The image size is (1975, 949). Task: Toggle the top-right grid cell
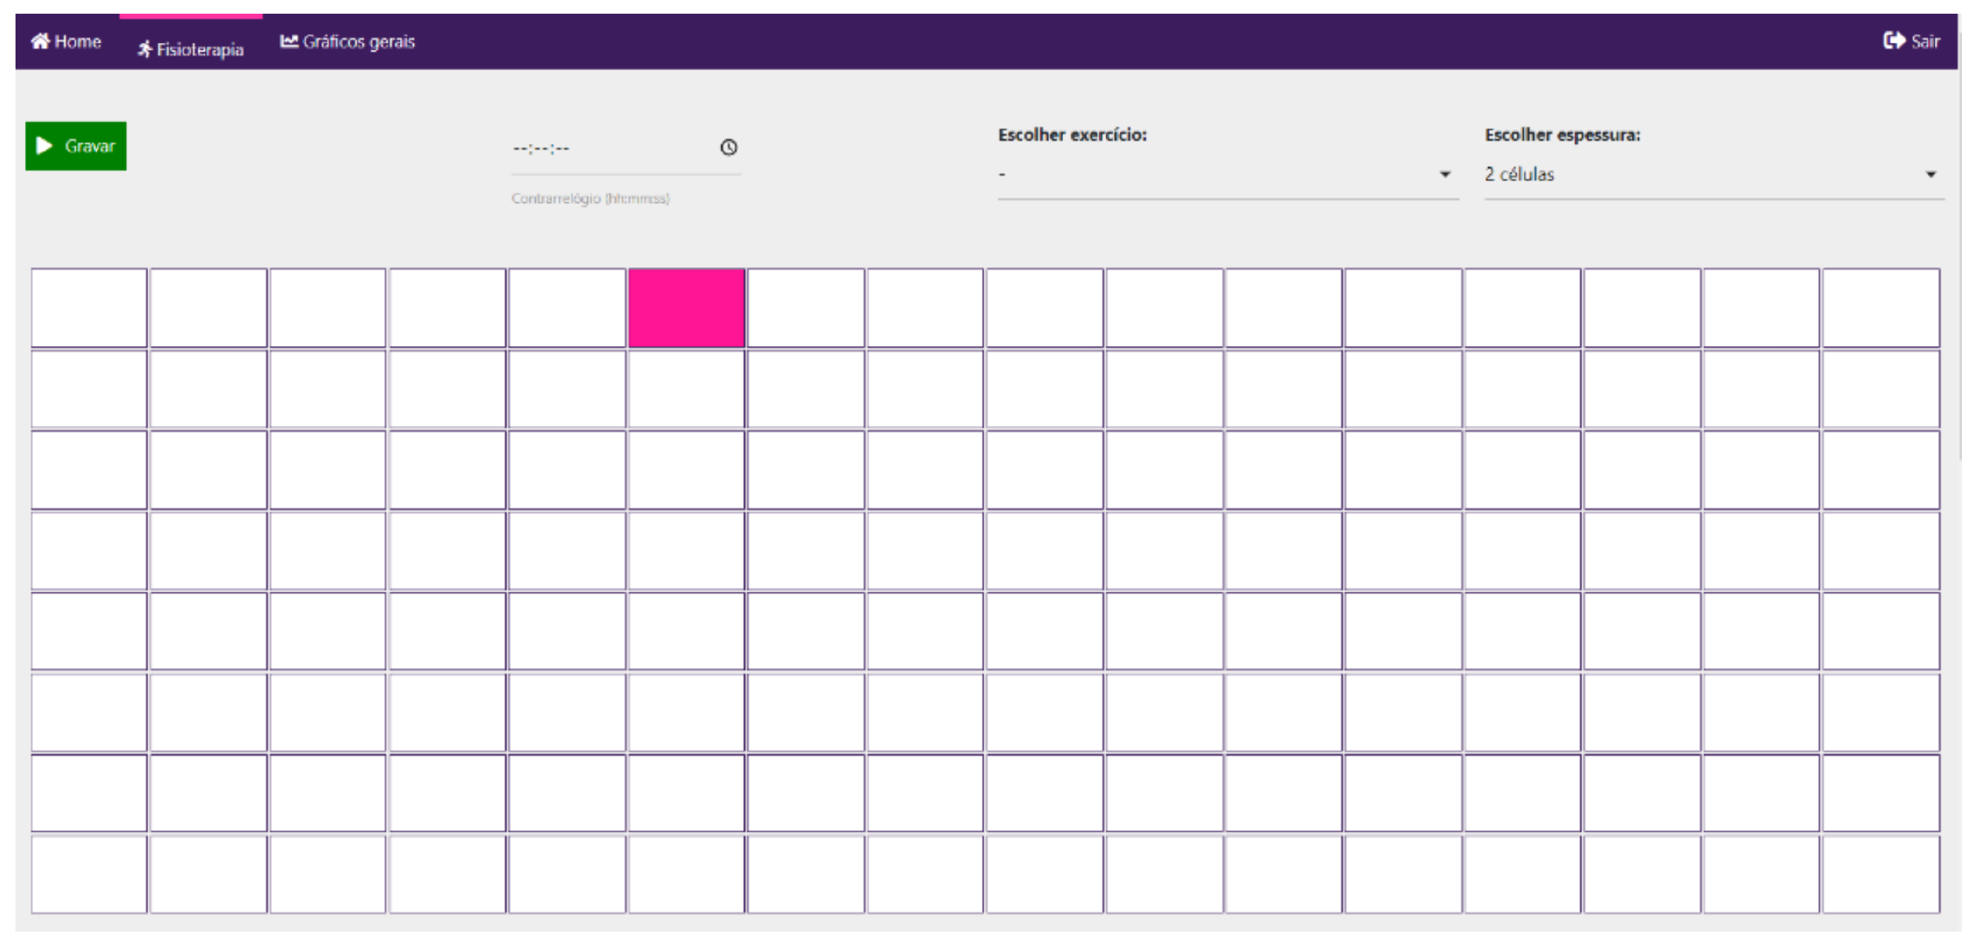[x=1880, y=308]
